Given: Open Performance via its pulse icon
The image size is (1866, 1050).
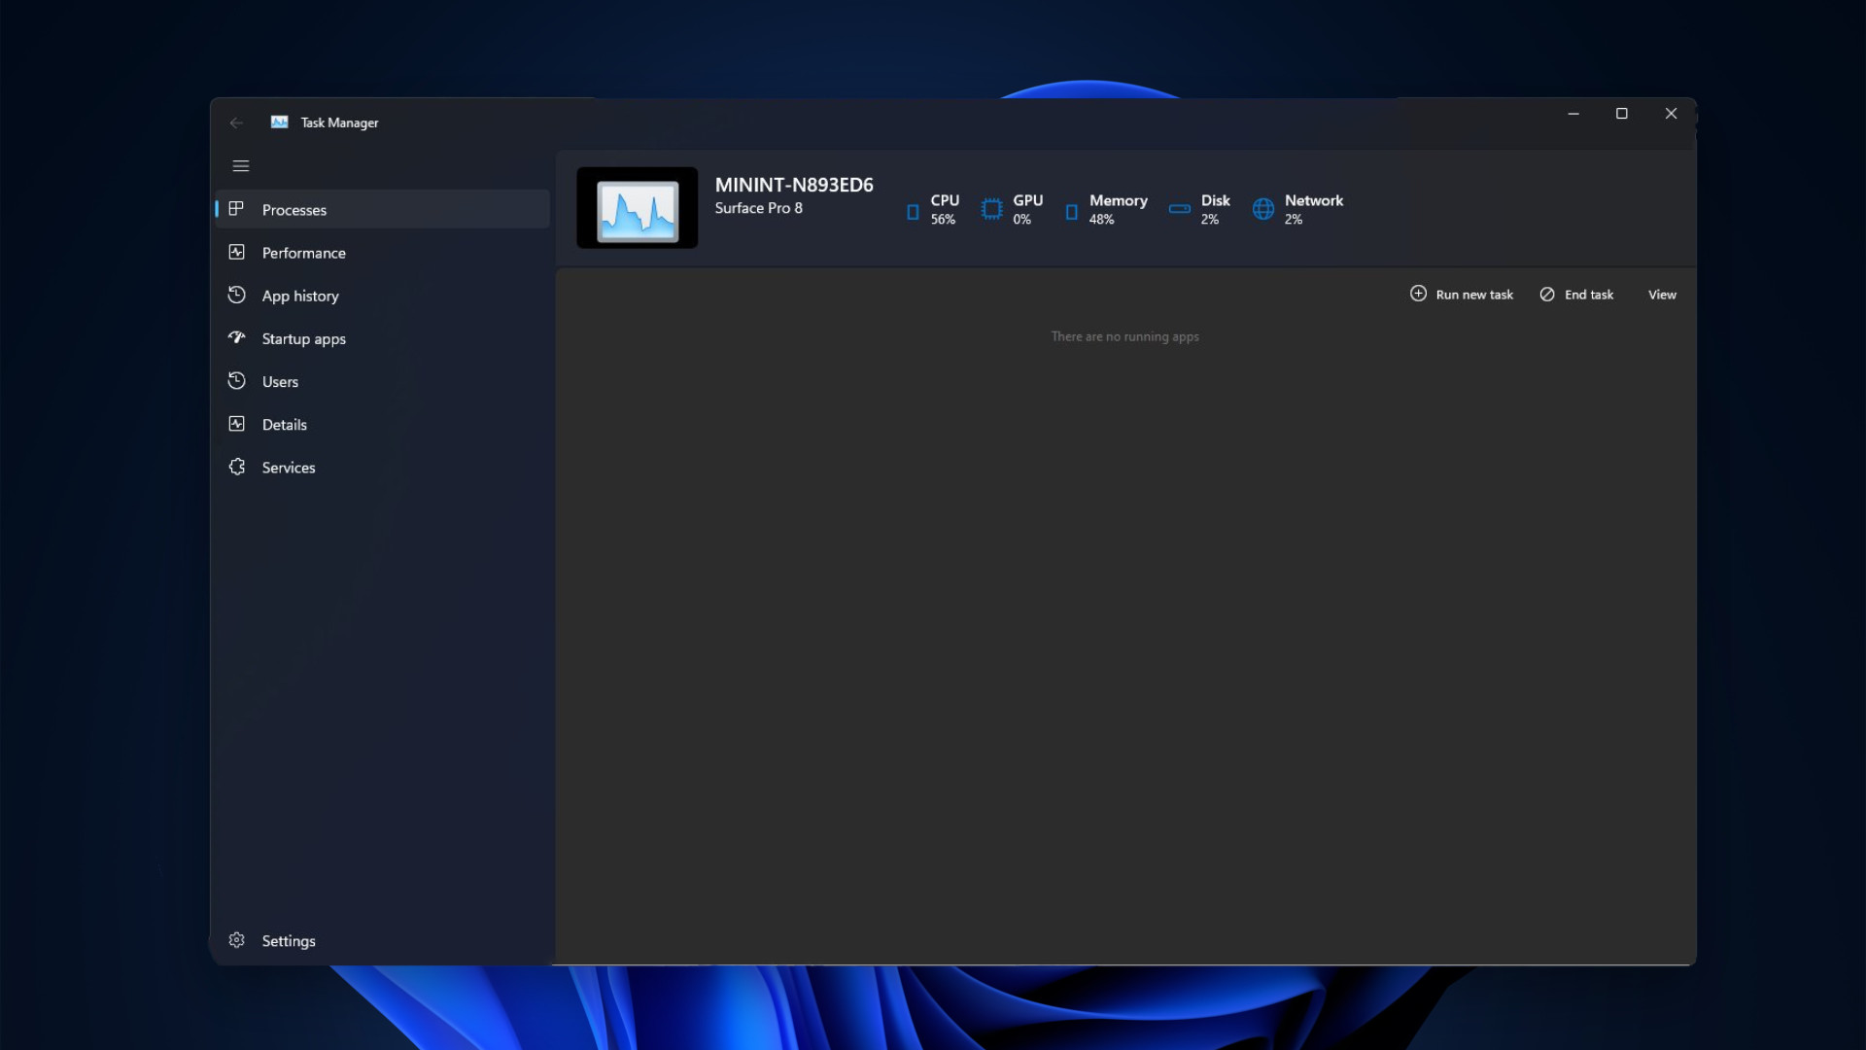Looking at the screenshot, I should (x=236, y=252).
